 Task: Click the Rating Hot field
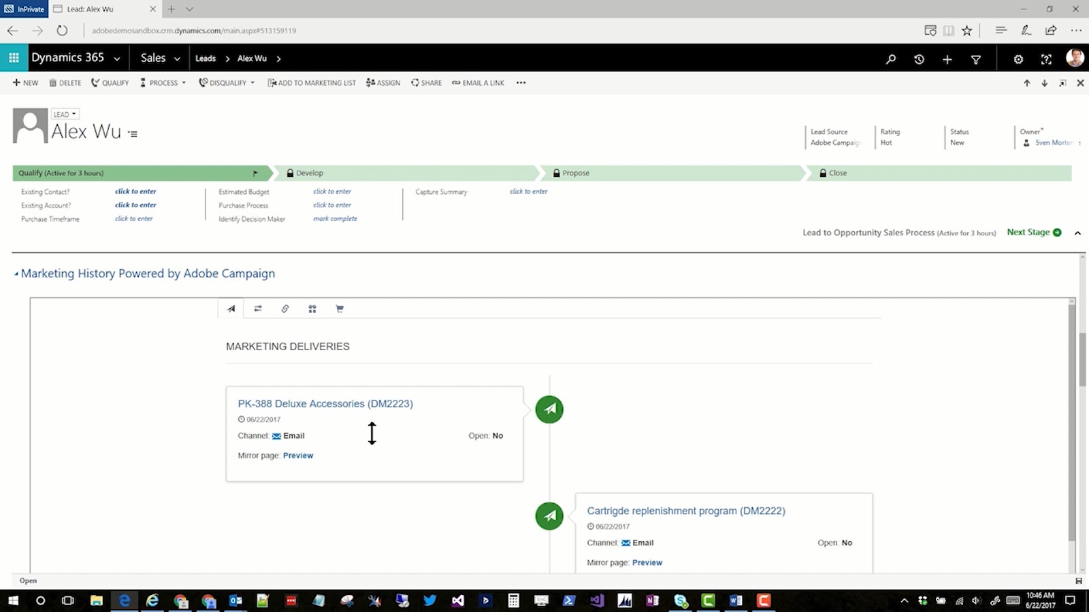coord(890,137)
